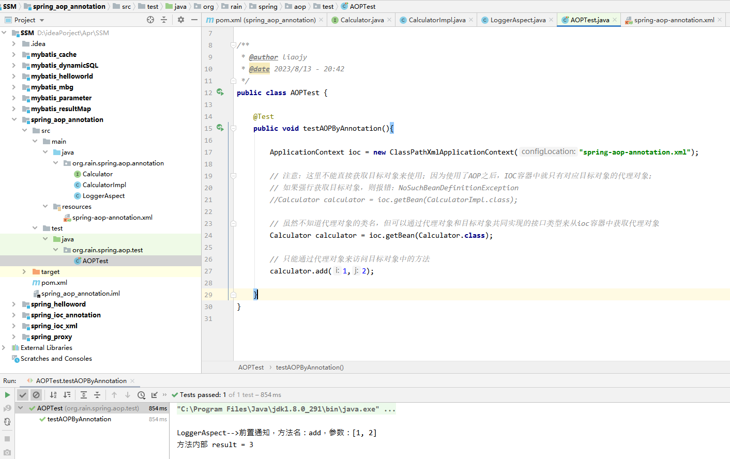Click SSM in the navigation breadcrumb
Screen dimensions: 730x459
pyautogui.click(x=10, y=6)
